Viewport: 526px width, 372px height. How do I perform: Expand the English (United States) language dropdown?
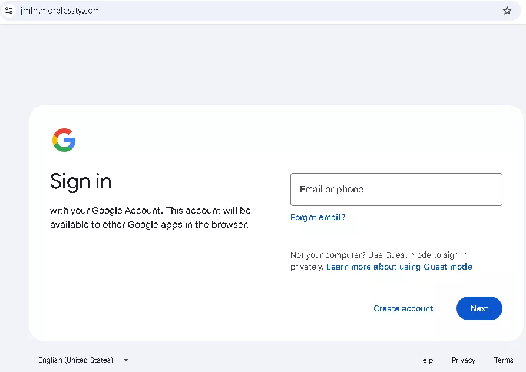coord(83,360)
